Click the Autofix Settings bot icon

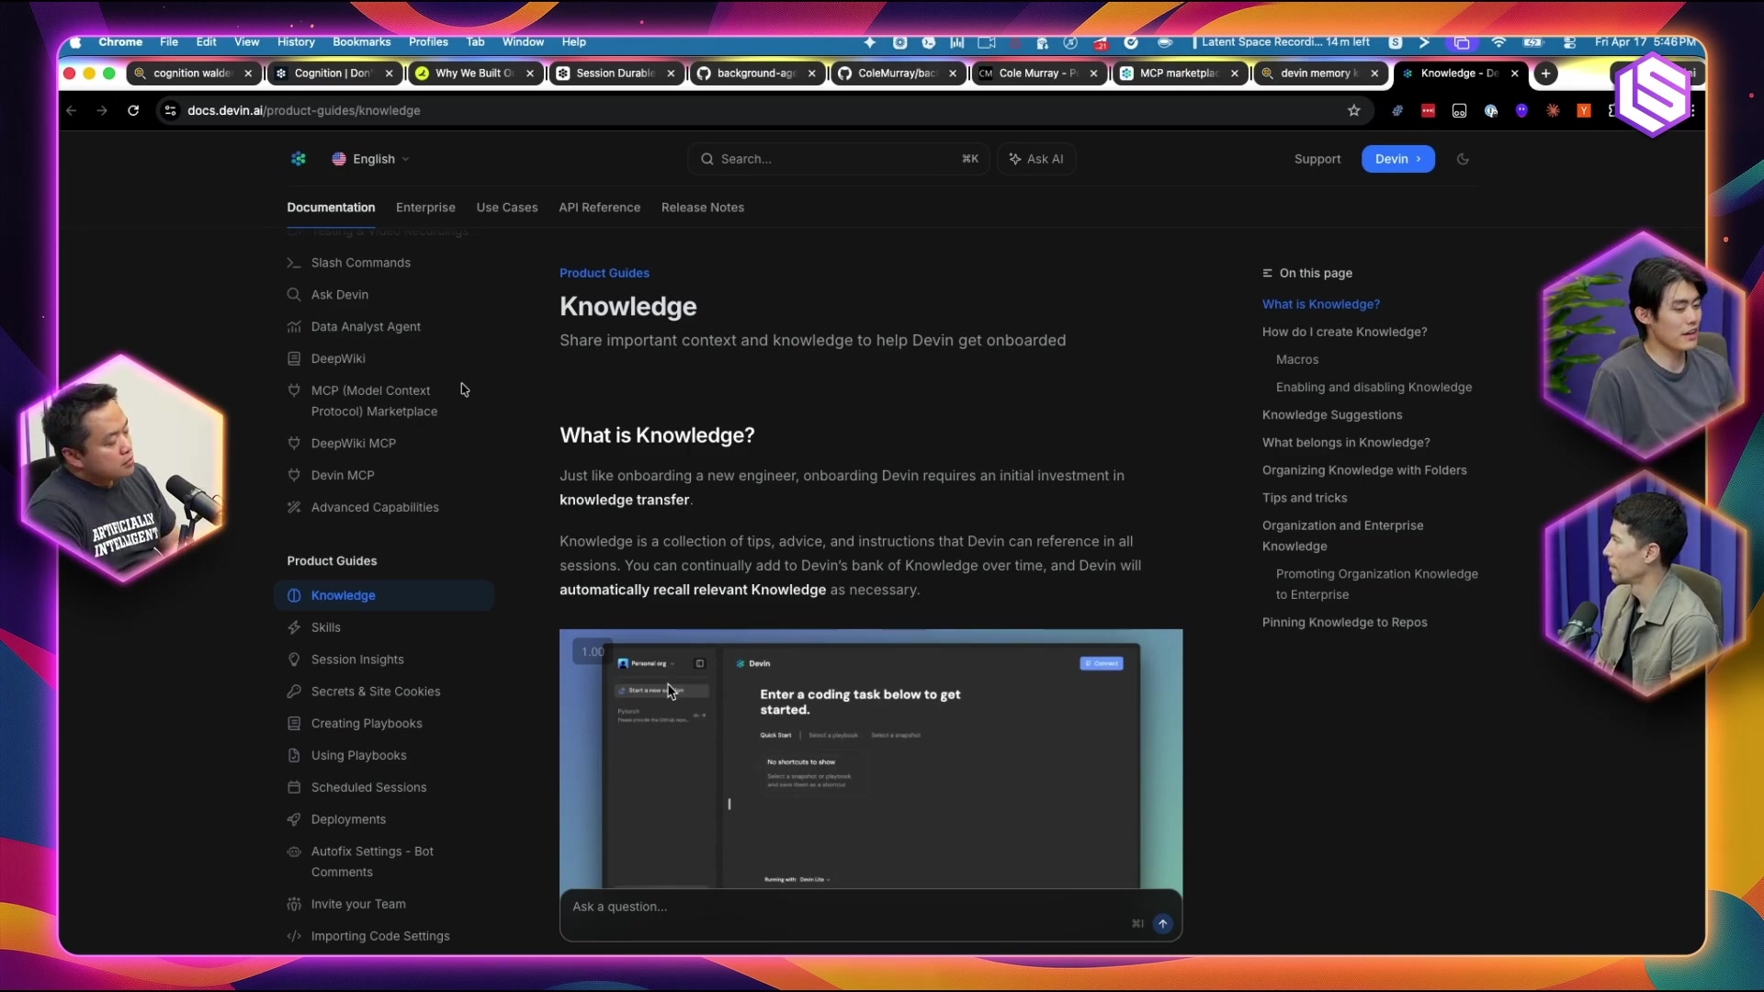coord(294,852)
